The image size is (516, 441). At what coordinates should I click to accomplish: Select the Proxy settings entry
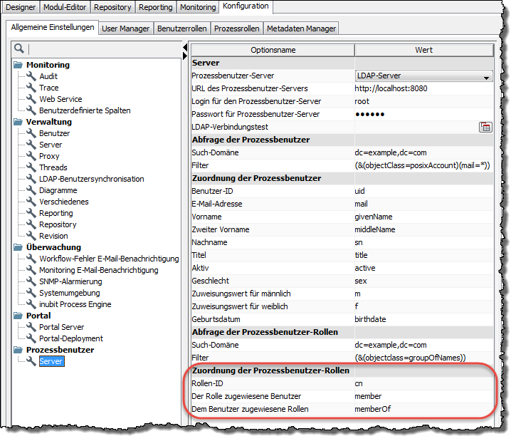pos(49,156)
